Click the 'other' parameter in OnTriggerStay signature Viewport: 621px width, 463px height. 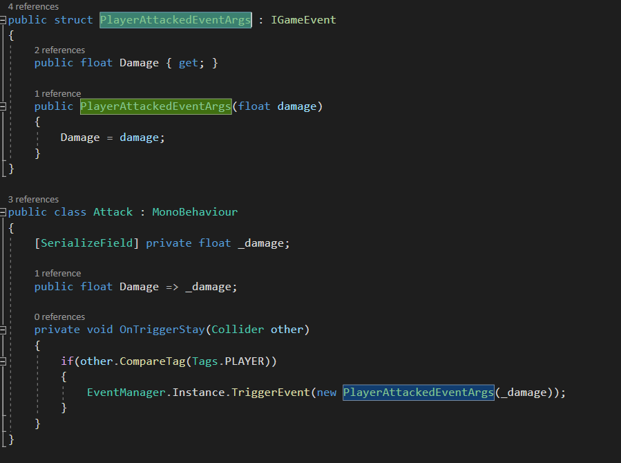pos(287,330)
